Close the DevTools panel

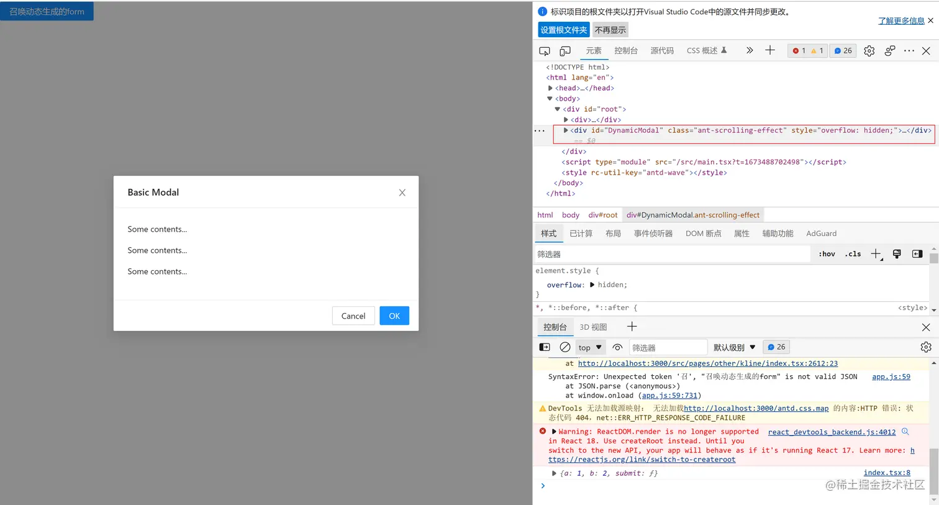926,51
